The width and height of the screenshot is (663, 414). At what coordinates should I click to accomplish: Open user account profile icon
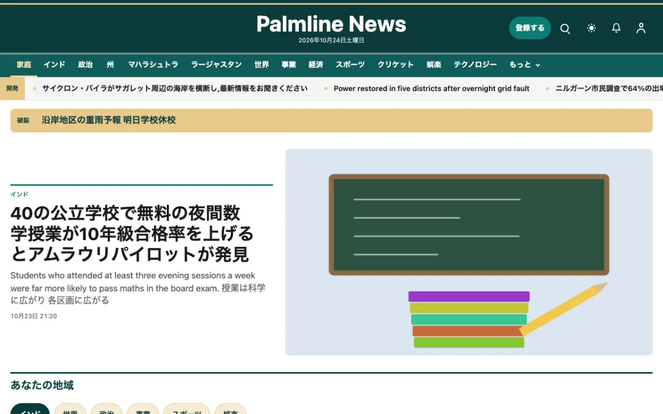[641, 28]
